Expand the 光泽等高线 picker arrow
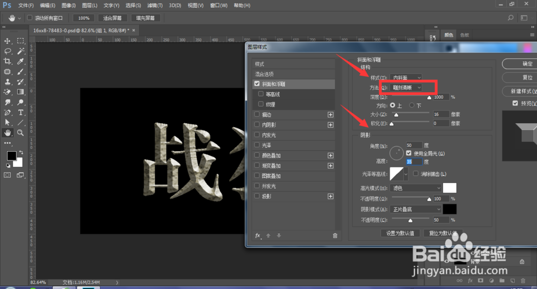This screenshot has height=289, width=537. pyautogui.click(x=406, y=174)
